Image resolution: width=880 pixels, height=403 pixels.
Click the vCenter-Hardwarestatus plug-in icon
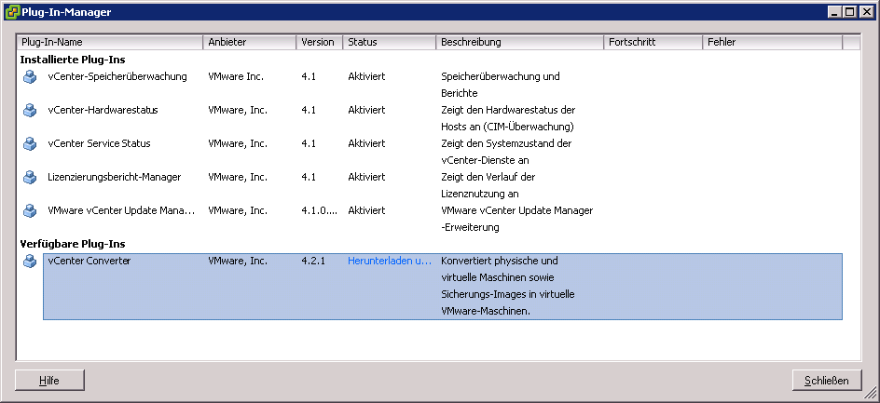30,111
